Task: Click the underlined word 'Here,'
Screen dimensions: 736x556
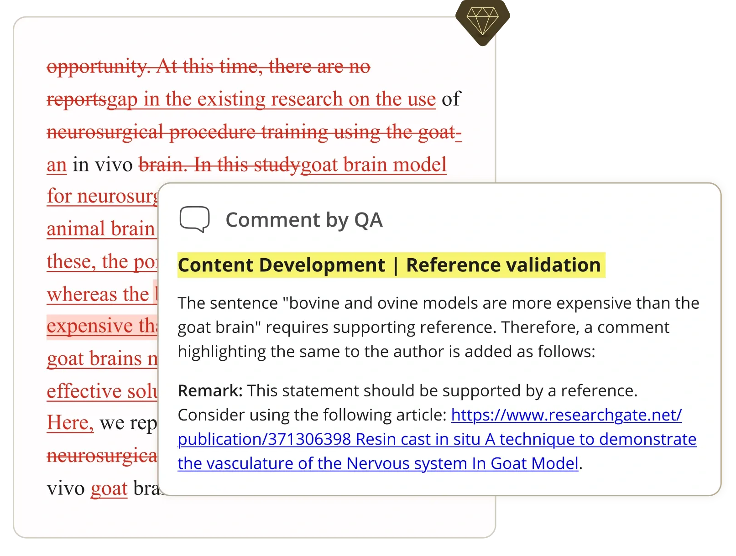Action: tap(70, 423)
